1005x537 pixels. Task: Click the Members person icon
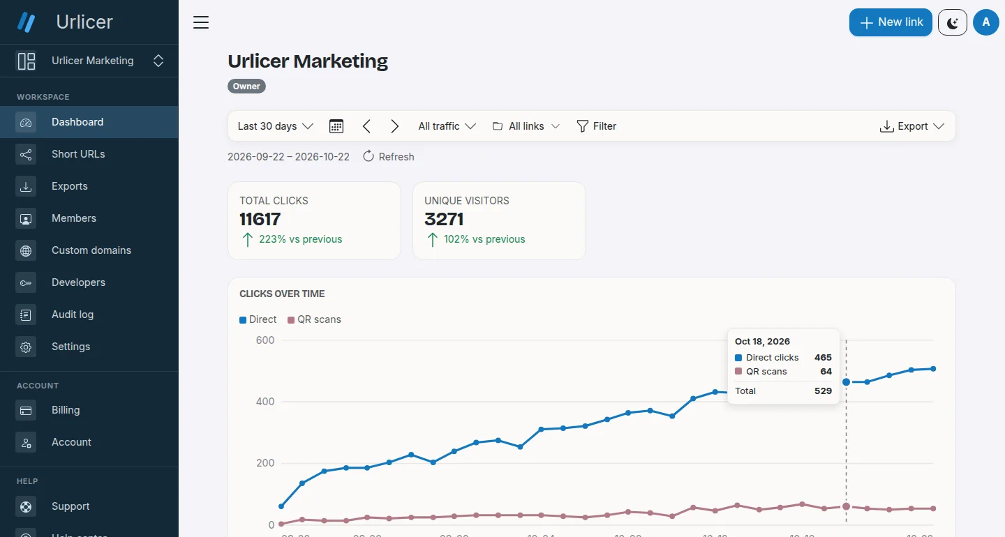click(x=26, y=218)
